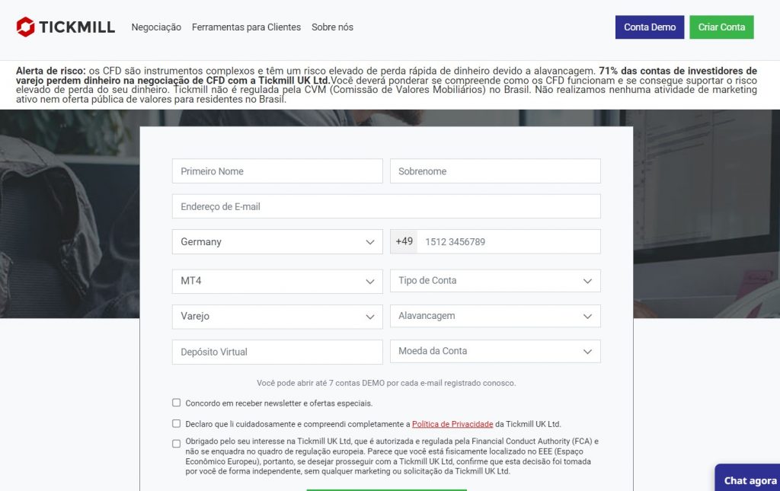Open the Moeda da Conta dropdown

tap(495, 352)
